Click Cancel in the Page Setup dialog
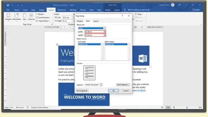The image size is (208, 117). point(126,91)
